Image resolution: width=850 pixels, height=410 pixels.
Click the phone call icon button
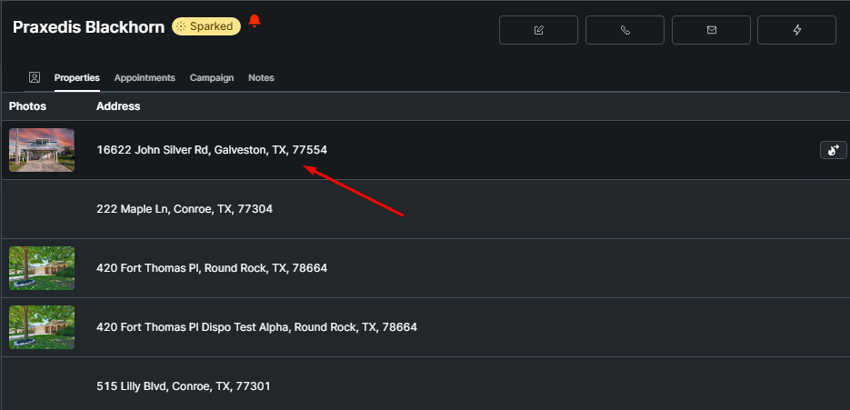[x=625, y=30]
